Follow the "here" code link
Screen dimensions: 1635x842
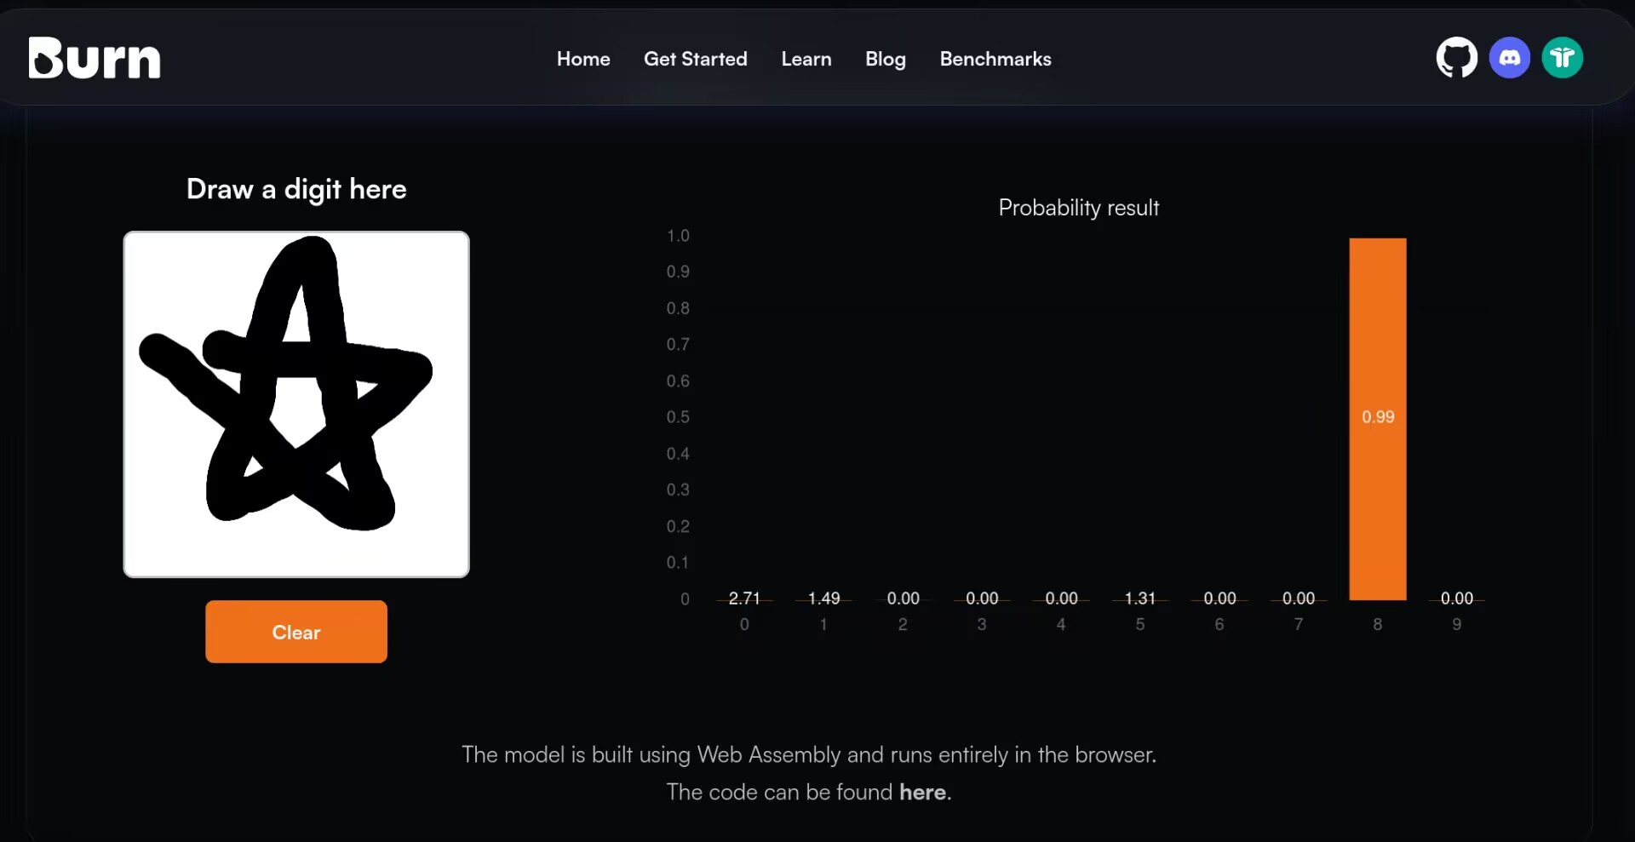pos(922,792)
